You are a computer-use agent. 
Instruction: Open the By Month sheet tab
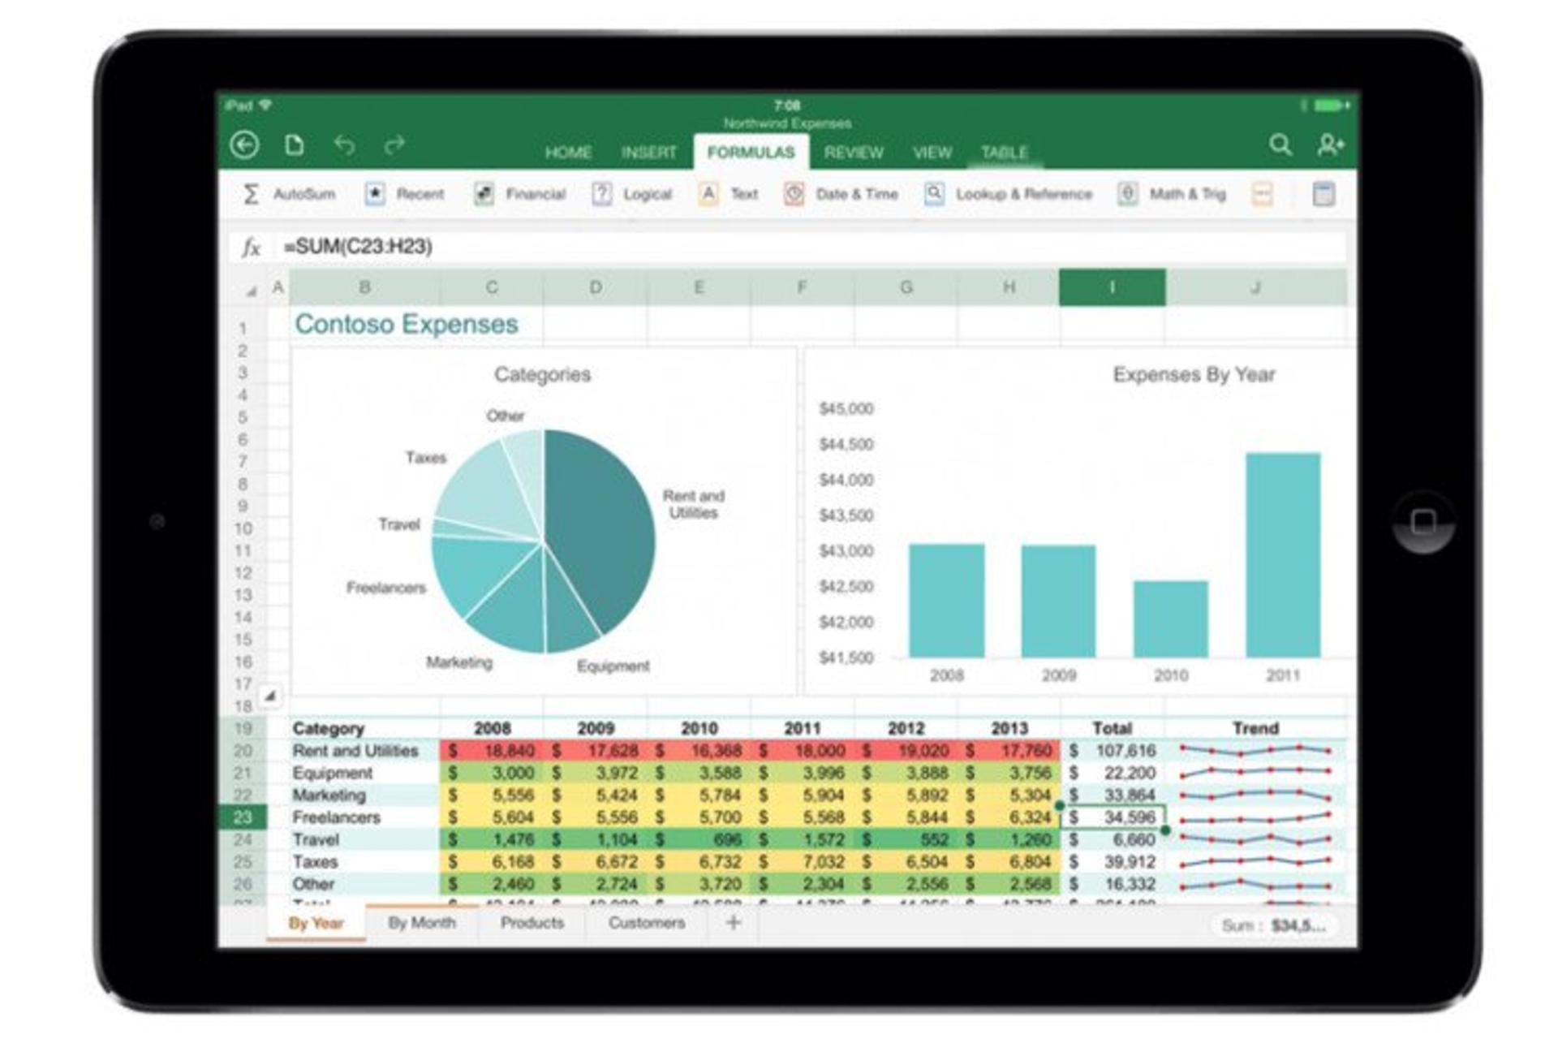click(422, 924)
